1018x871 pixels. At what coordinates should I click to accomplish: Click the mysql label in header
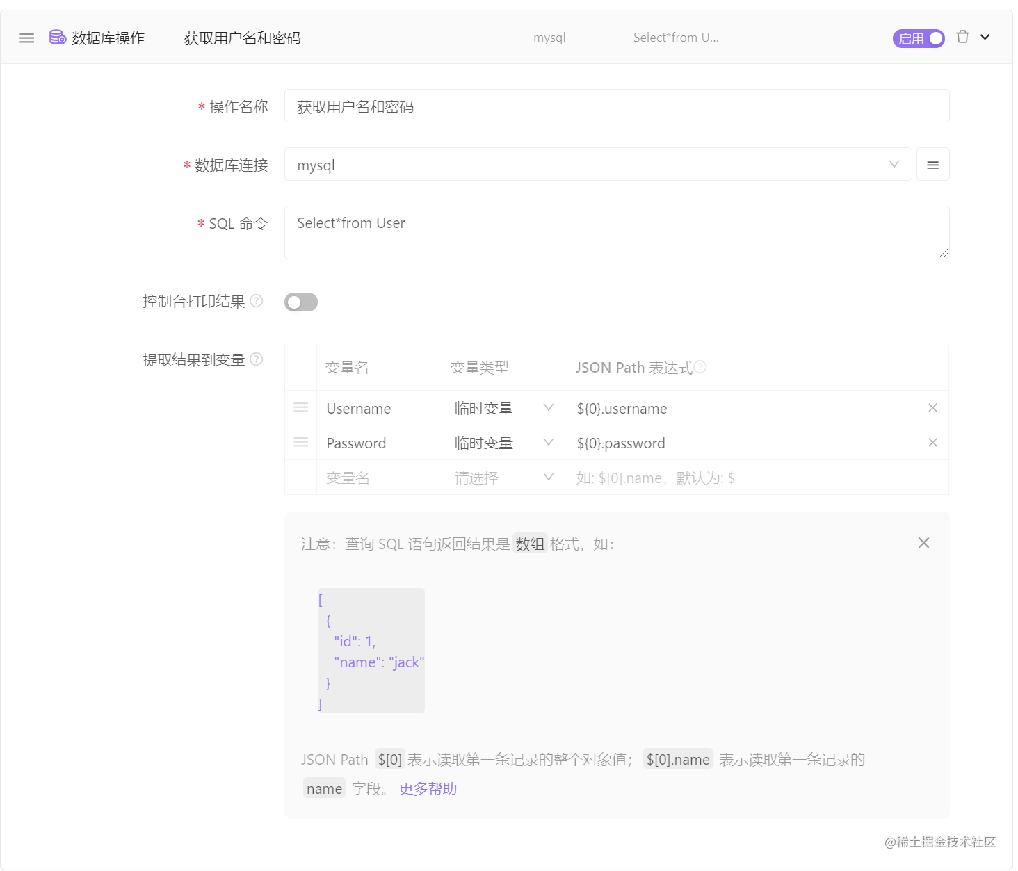[549, 38]
